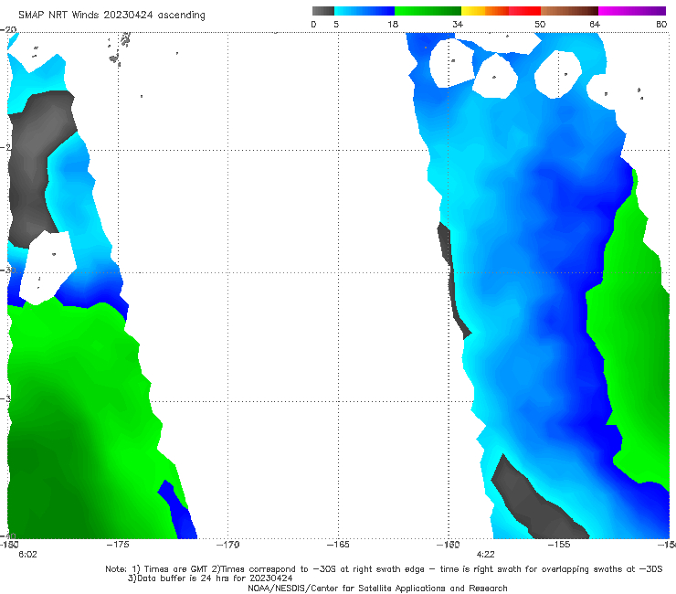This screenshot has width=676, height=594.
Task: Click the magenta 64-80 segment of the color bar
Action: 632,11
